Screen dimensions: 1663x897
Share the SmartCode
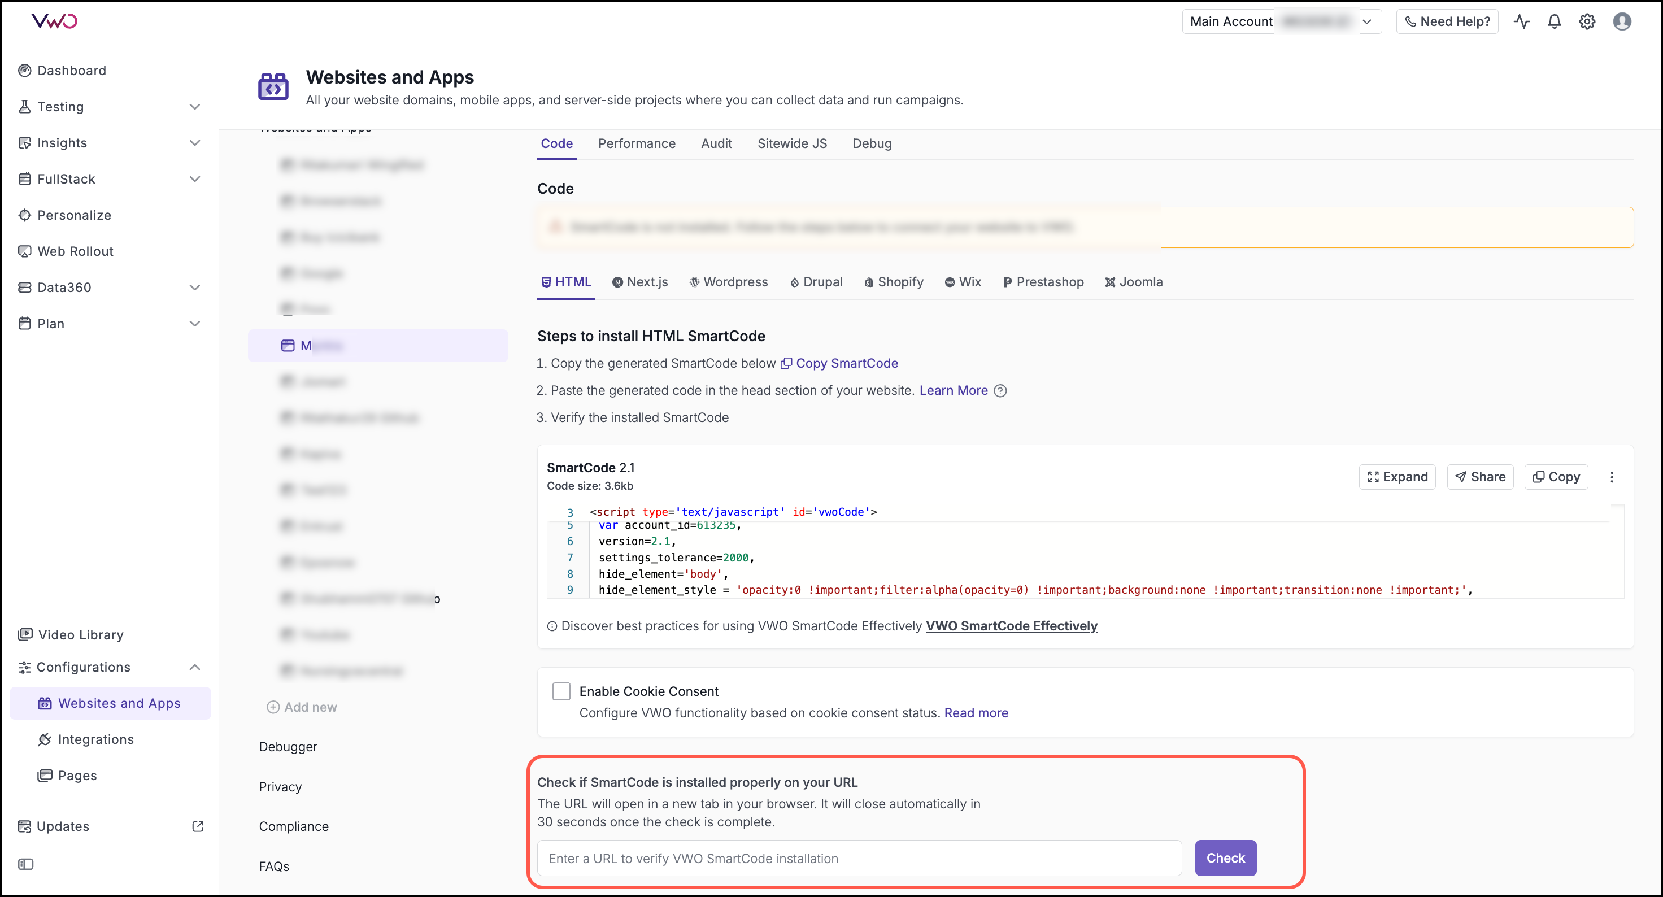click(x=1479, y=477)
